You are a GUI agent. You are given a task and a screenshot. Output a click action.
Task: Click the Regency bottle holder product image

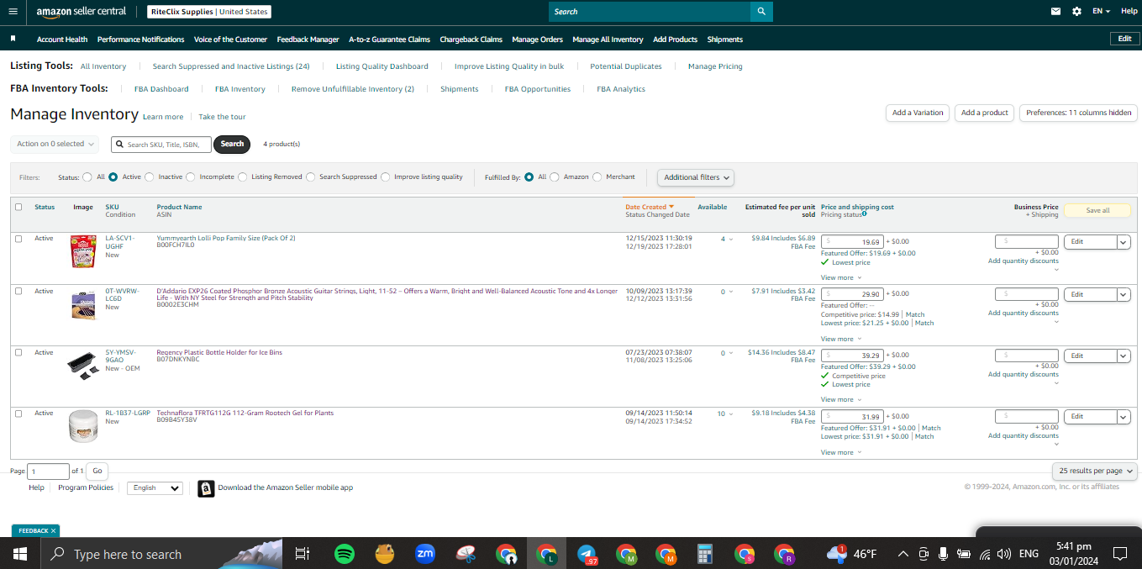pos(83,366)
